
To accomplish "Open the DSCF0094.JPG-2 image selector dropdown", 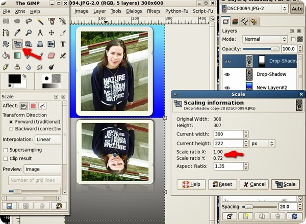I will (x=254, y=9).
